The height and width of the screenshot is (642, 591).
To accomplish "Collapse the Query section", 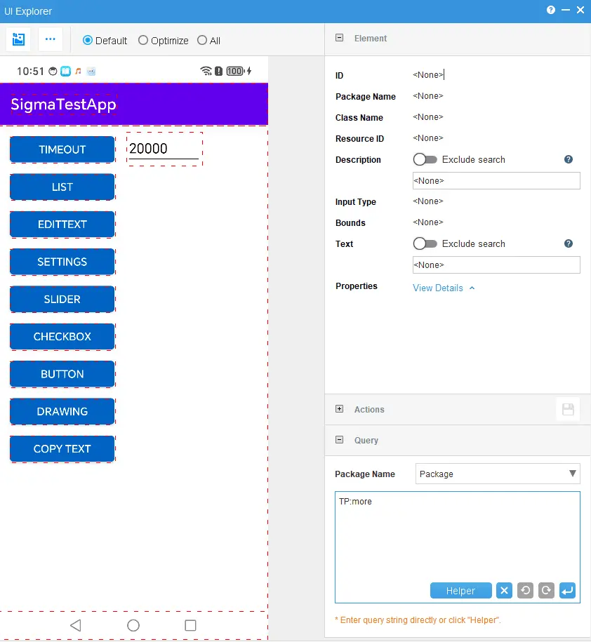I will (x=339, y=440).
